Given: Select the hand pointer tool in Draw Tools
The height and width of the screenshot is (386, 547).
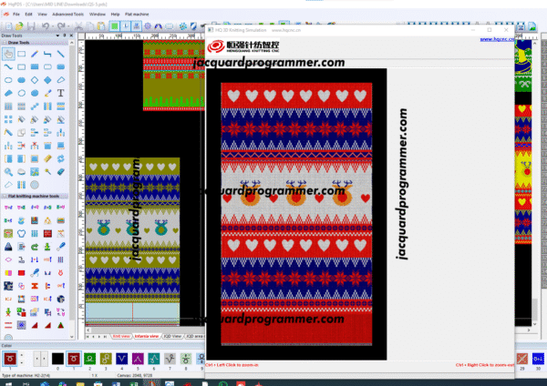Looking at the screenshot, I should click(7, 54).
